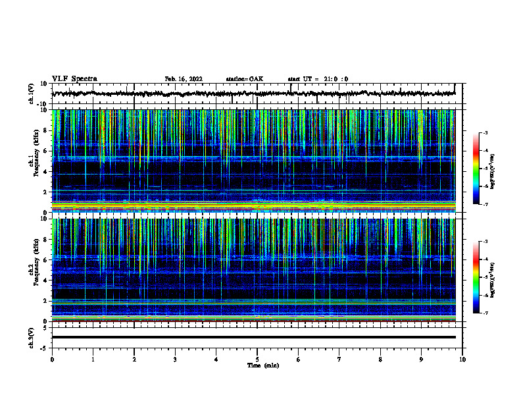The height and width of the screenshot is (403, 521).
Task: Click time axis tick label "5"
Action: 257,360
